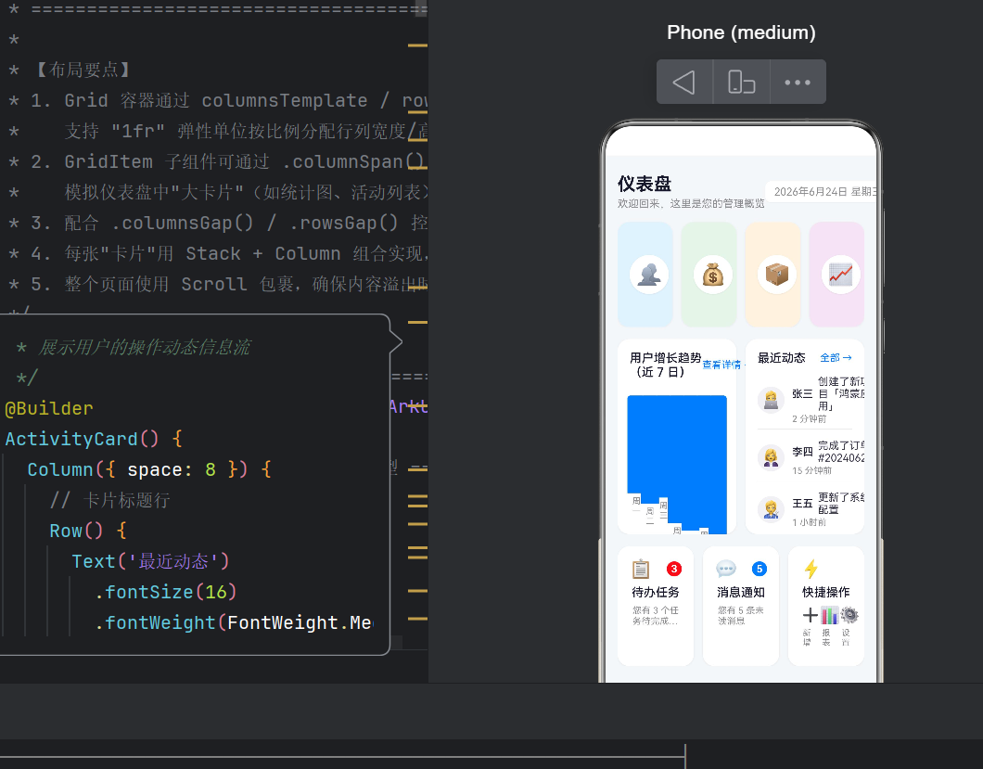Click the 您有 3 个任务待完成 description
Viewport: 983px width, 769px height.
(655, 616)
